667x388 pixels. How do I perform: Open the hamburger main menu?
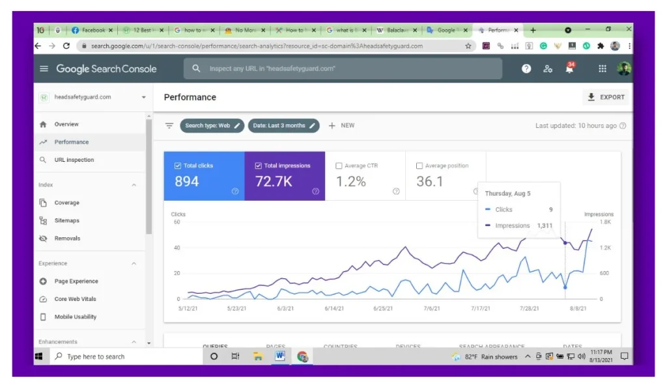tap(44, 69)
